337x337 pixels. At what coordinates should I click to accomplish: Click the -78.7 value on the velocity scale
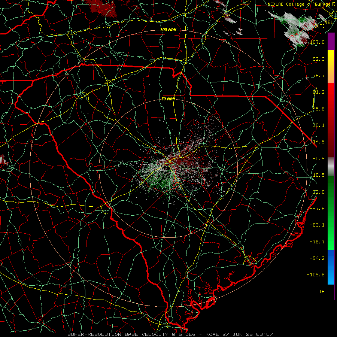coord(317,242)
